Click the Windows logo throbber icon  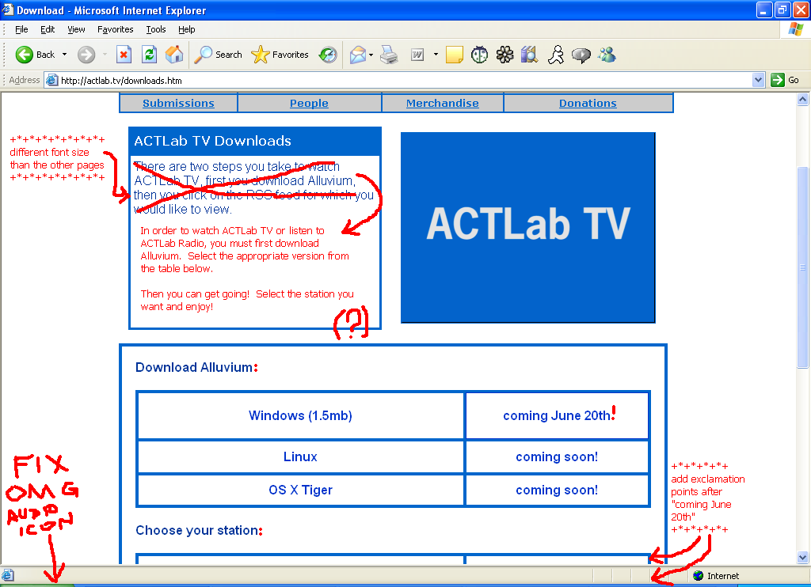click(x=795, y=29)
